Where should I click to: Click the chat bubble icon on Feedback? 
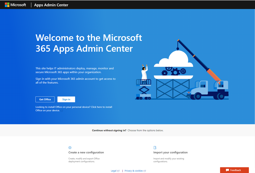[227, 170]
